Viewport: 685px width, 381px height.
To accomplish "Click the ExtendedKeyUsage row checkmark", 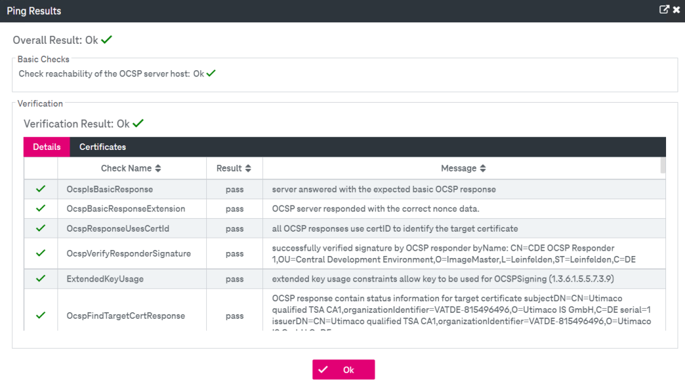I will (41, 278).
